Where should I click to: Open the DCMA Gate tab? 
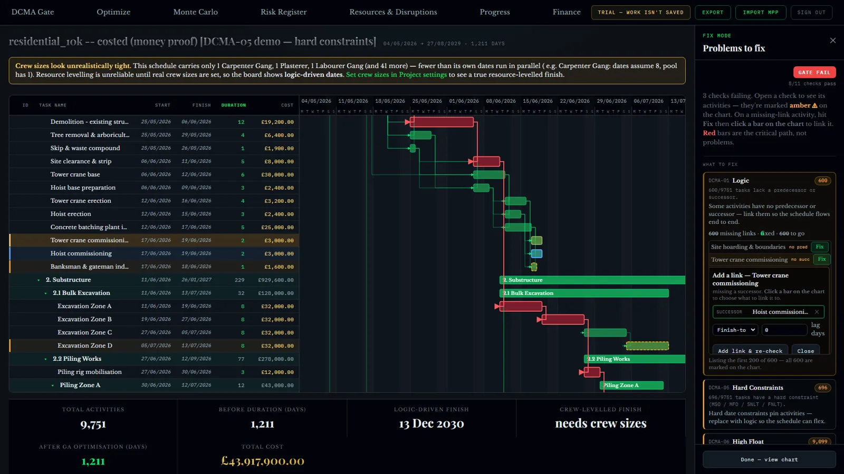point(33,12)
